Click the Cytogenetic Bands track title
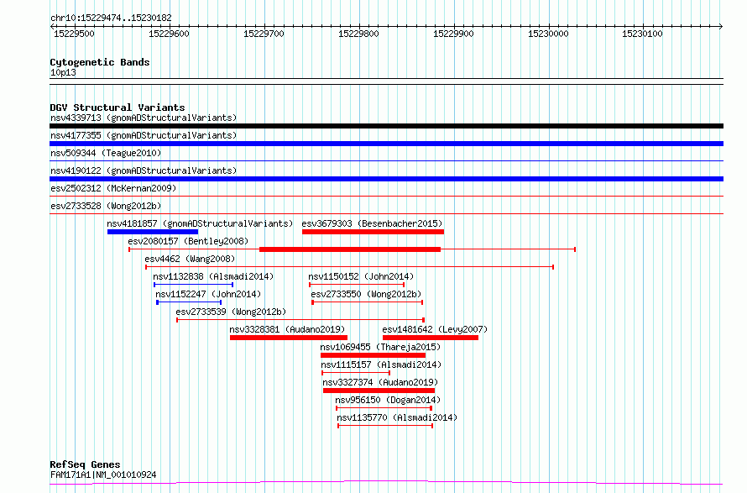The height and width of the screenshot is (493, 747). pos(100,62)
